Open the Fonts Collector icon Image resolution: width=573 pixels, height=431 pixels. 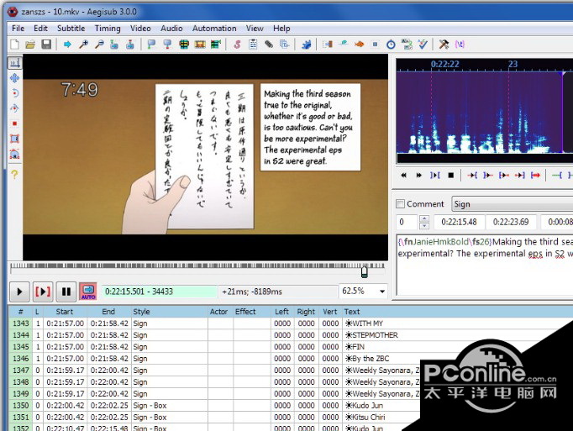point(284,45)
